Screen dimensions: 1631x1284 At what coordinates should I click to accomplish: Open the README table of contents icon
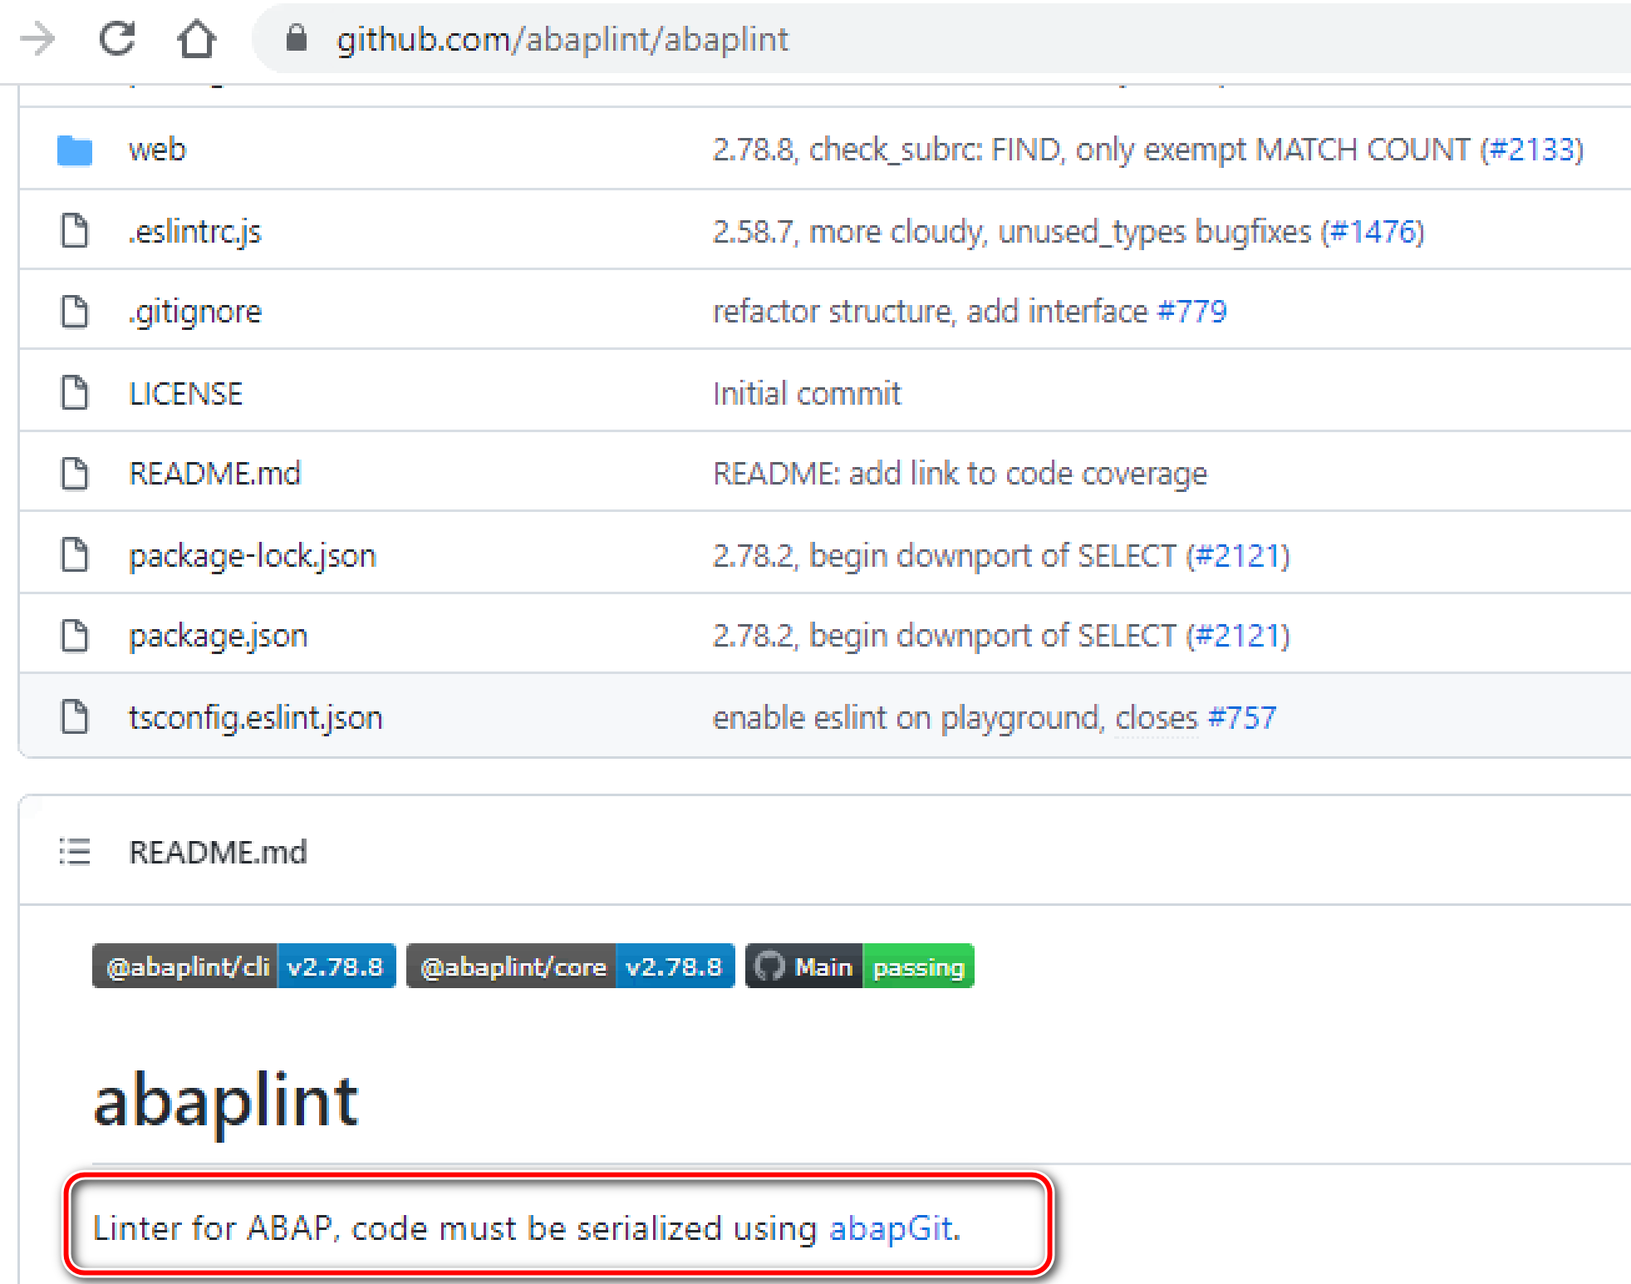click(x=75, y=852)
